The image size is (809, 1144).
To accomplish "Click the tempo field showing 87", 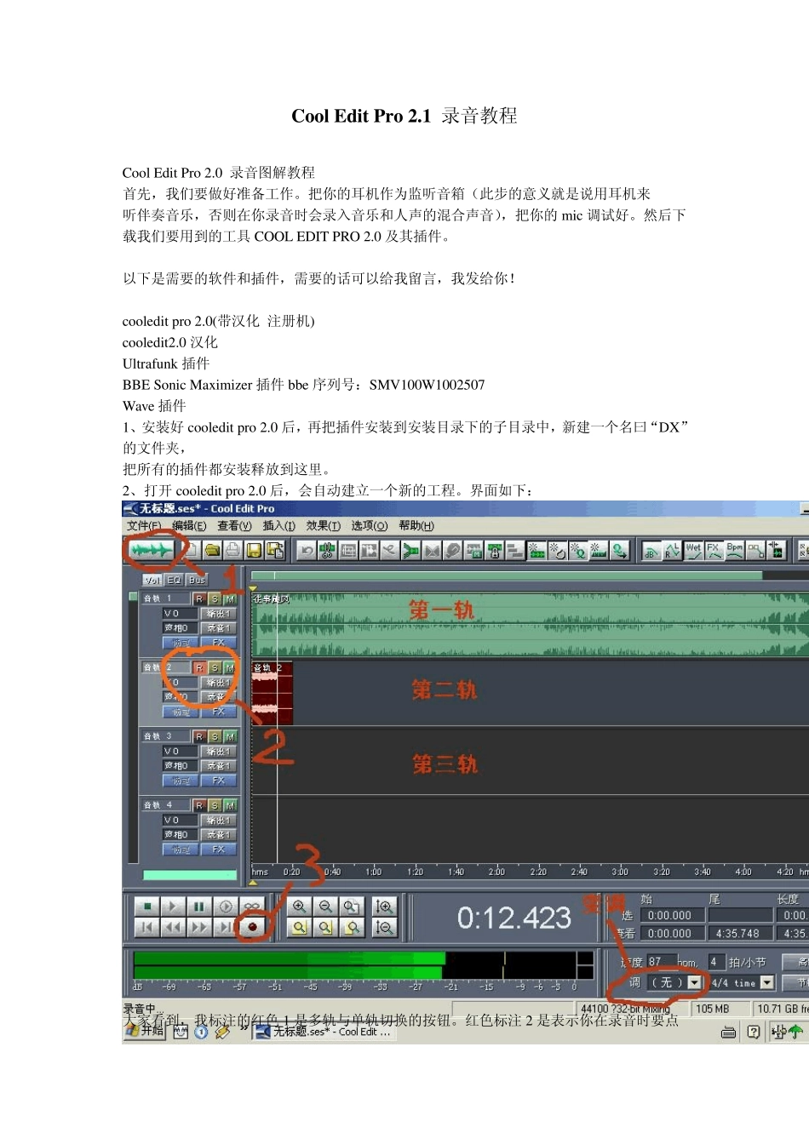I will point(661,962).
